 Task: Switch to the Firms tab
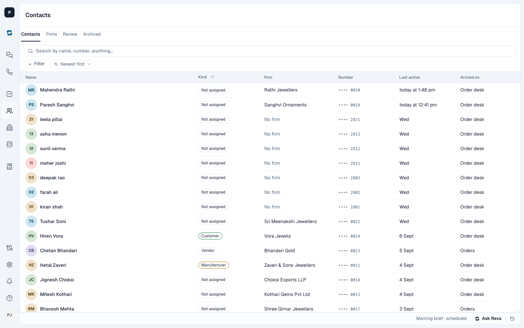click(x=52, y=34)
